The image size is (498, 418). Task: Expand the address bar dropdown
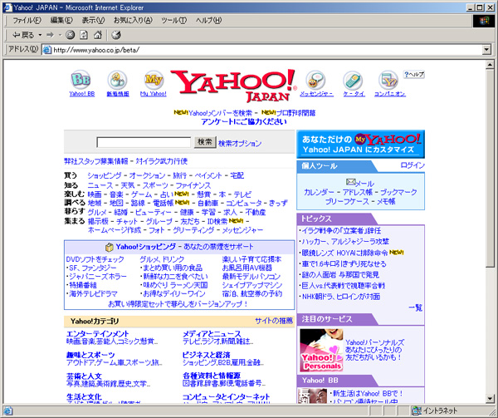[486, 50]
